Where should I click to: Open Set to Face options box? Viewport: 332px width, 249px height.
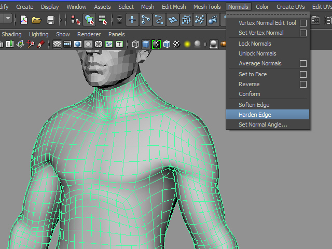303,74
